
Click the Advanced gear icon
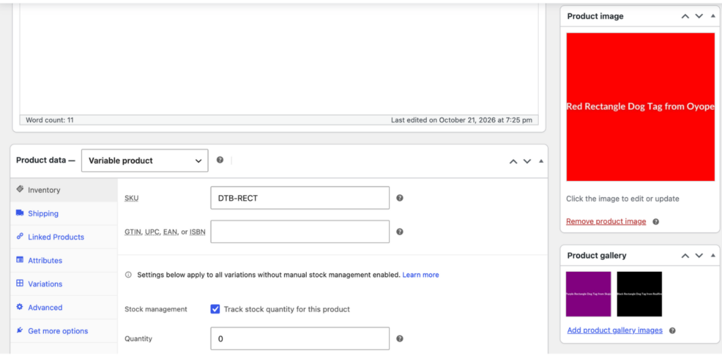click(20, 306)
